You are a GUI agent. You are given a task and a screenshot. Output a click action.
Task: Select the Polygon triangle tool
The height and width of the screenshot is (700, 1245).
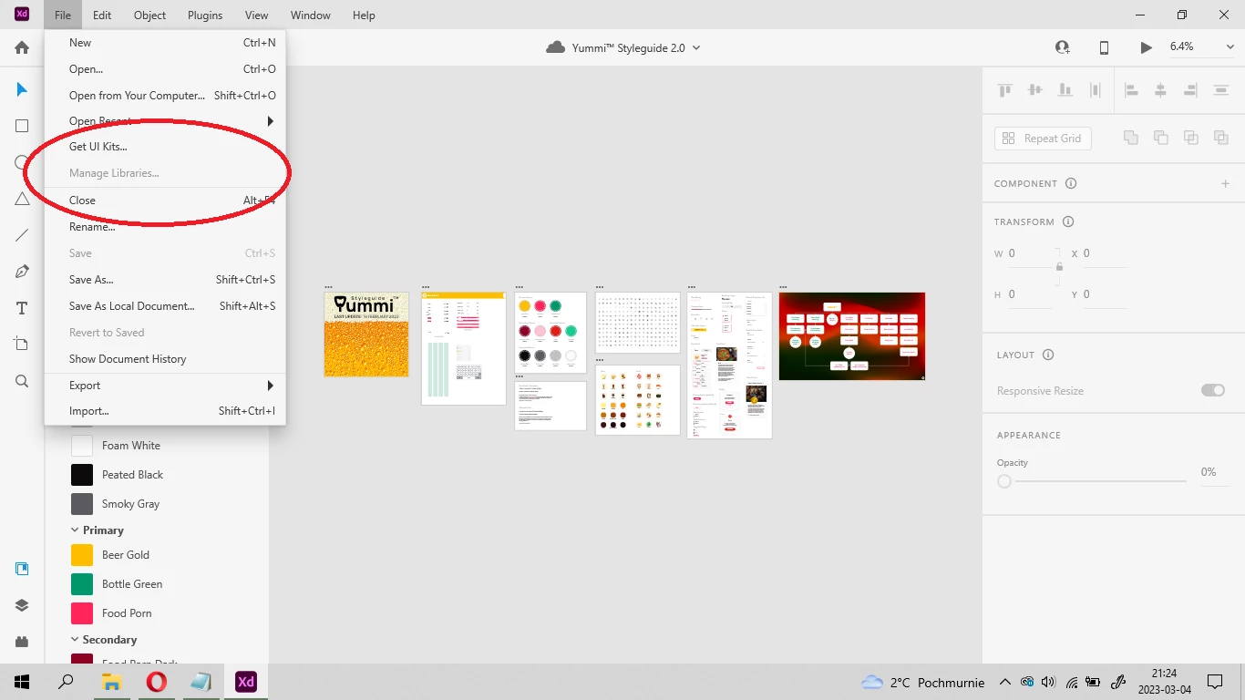pos(22,200)
